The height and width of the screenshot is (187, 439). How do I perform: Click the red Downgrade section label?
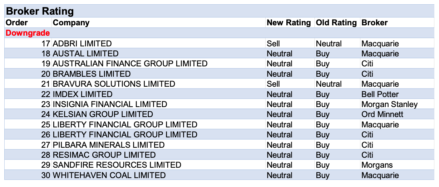(28, 33)
